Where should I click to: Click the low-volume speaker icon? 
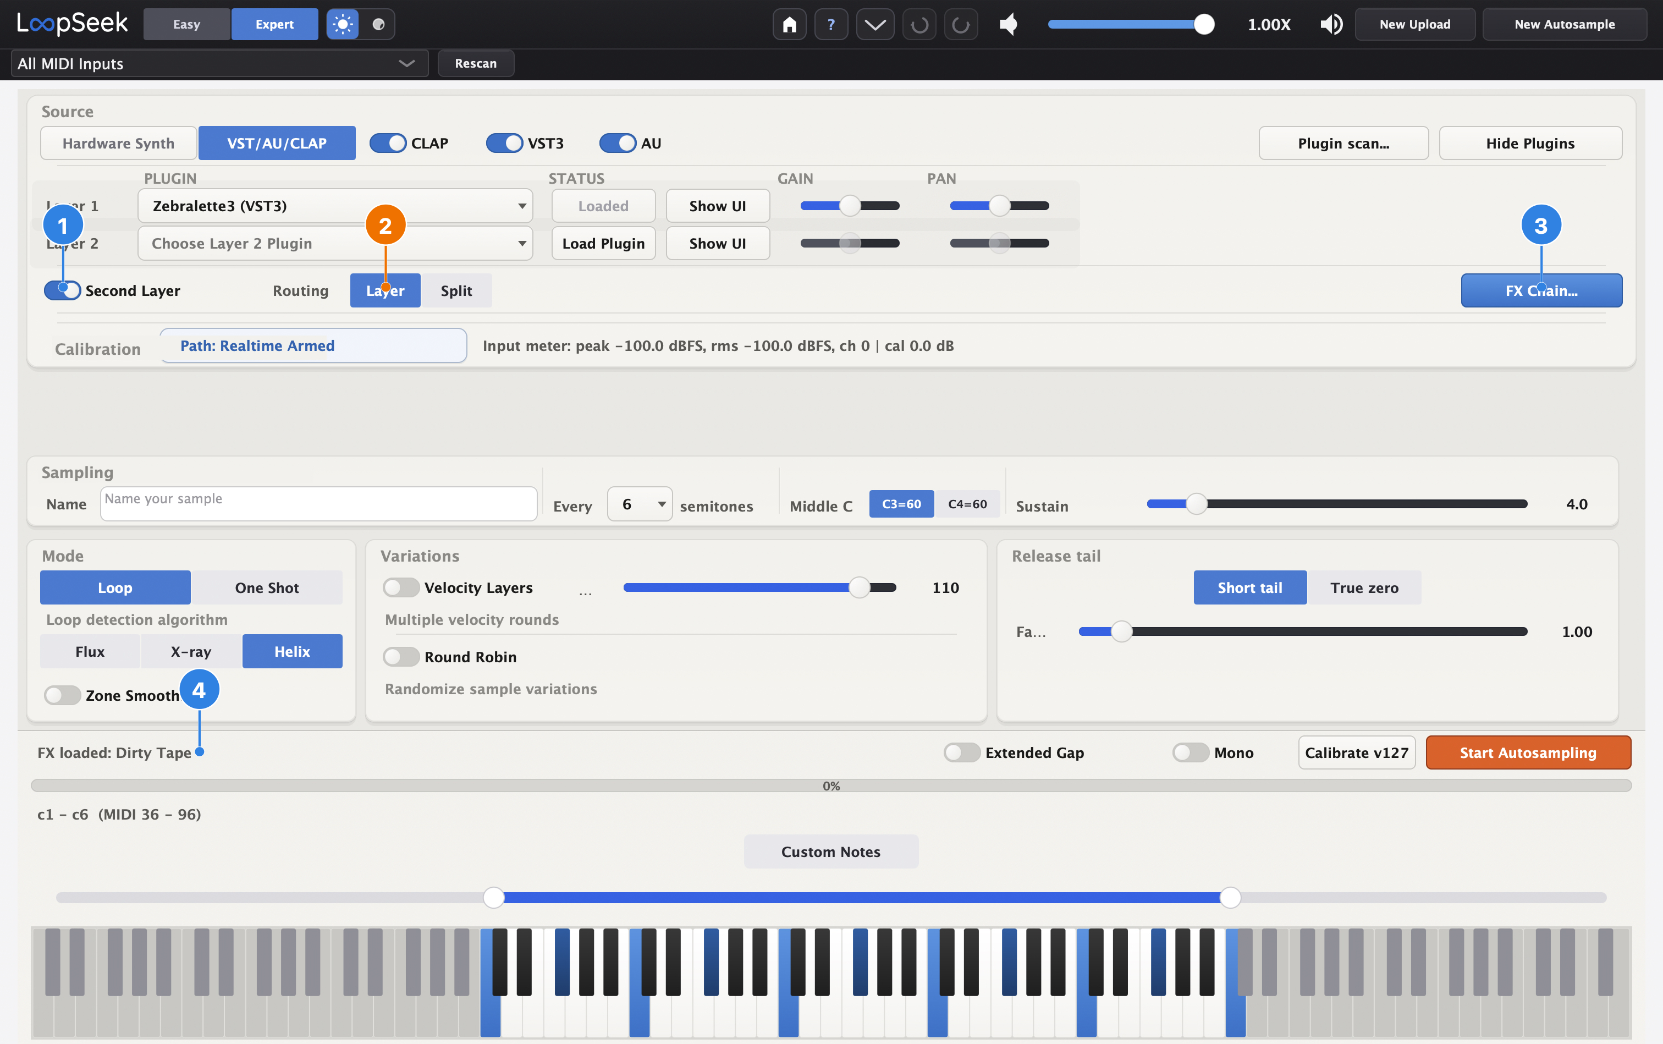point(1009,25)
